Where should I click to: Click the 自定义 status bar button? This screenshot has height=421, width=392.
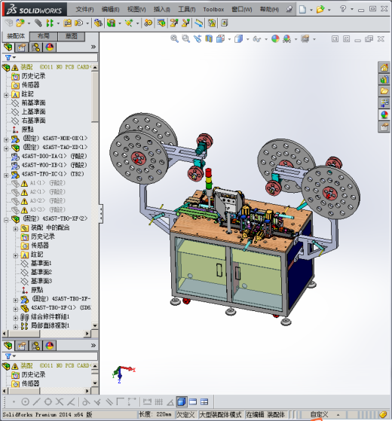click(319, 414)
